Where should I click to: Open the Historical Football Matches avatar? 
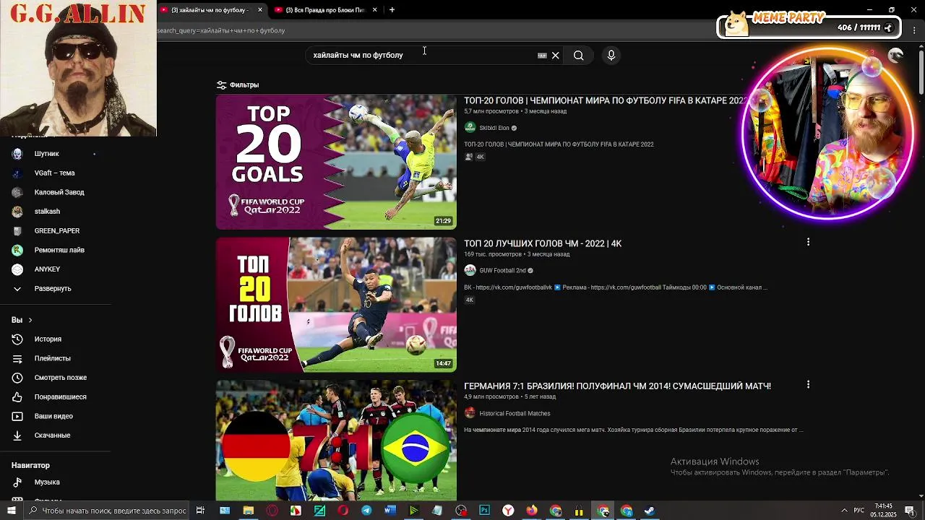470,413
